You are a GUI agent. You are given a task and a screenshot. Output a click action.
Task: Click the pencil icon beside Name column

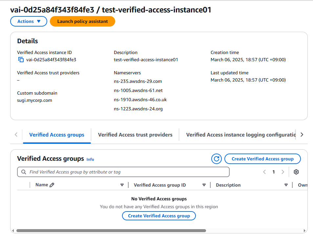coord(52,185)
